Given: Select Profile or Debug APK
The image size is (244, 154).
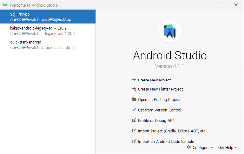Looking at the screenshot, I should pos(156,121).
